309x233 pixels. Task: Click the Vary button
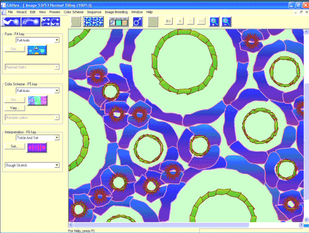point(15,108)
